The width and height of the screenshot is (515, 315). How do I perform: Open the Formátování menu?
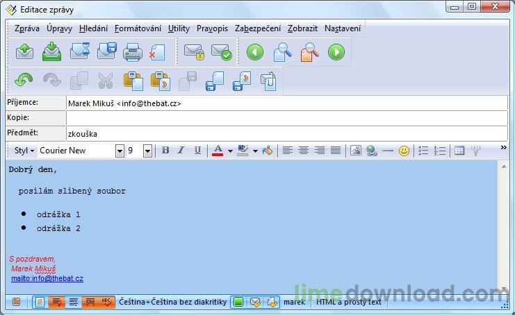click(138, 28)
